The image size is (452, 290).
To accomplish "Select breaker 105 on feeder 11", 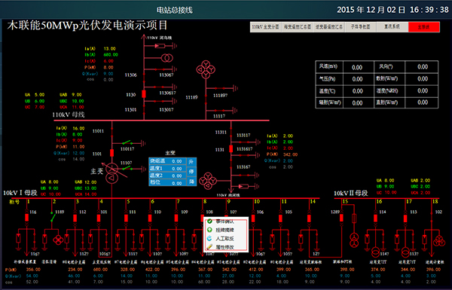I will [x=280, y=218].
